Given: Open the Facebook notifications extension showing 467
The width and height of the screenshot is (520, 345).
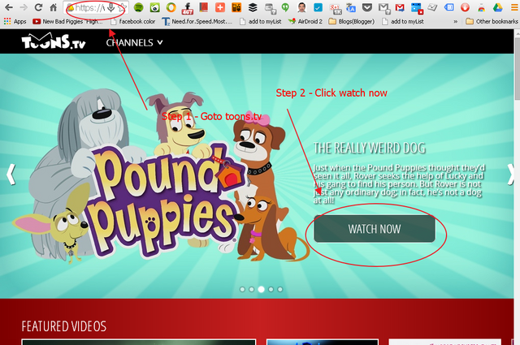Looking at the screenshot, I should coord(188,8).
